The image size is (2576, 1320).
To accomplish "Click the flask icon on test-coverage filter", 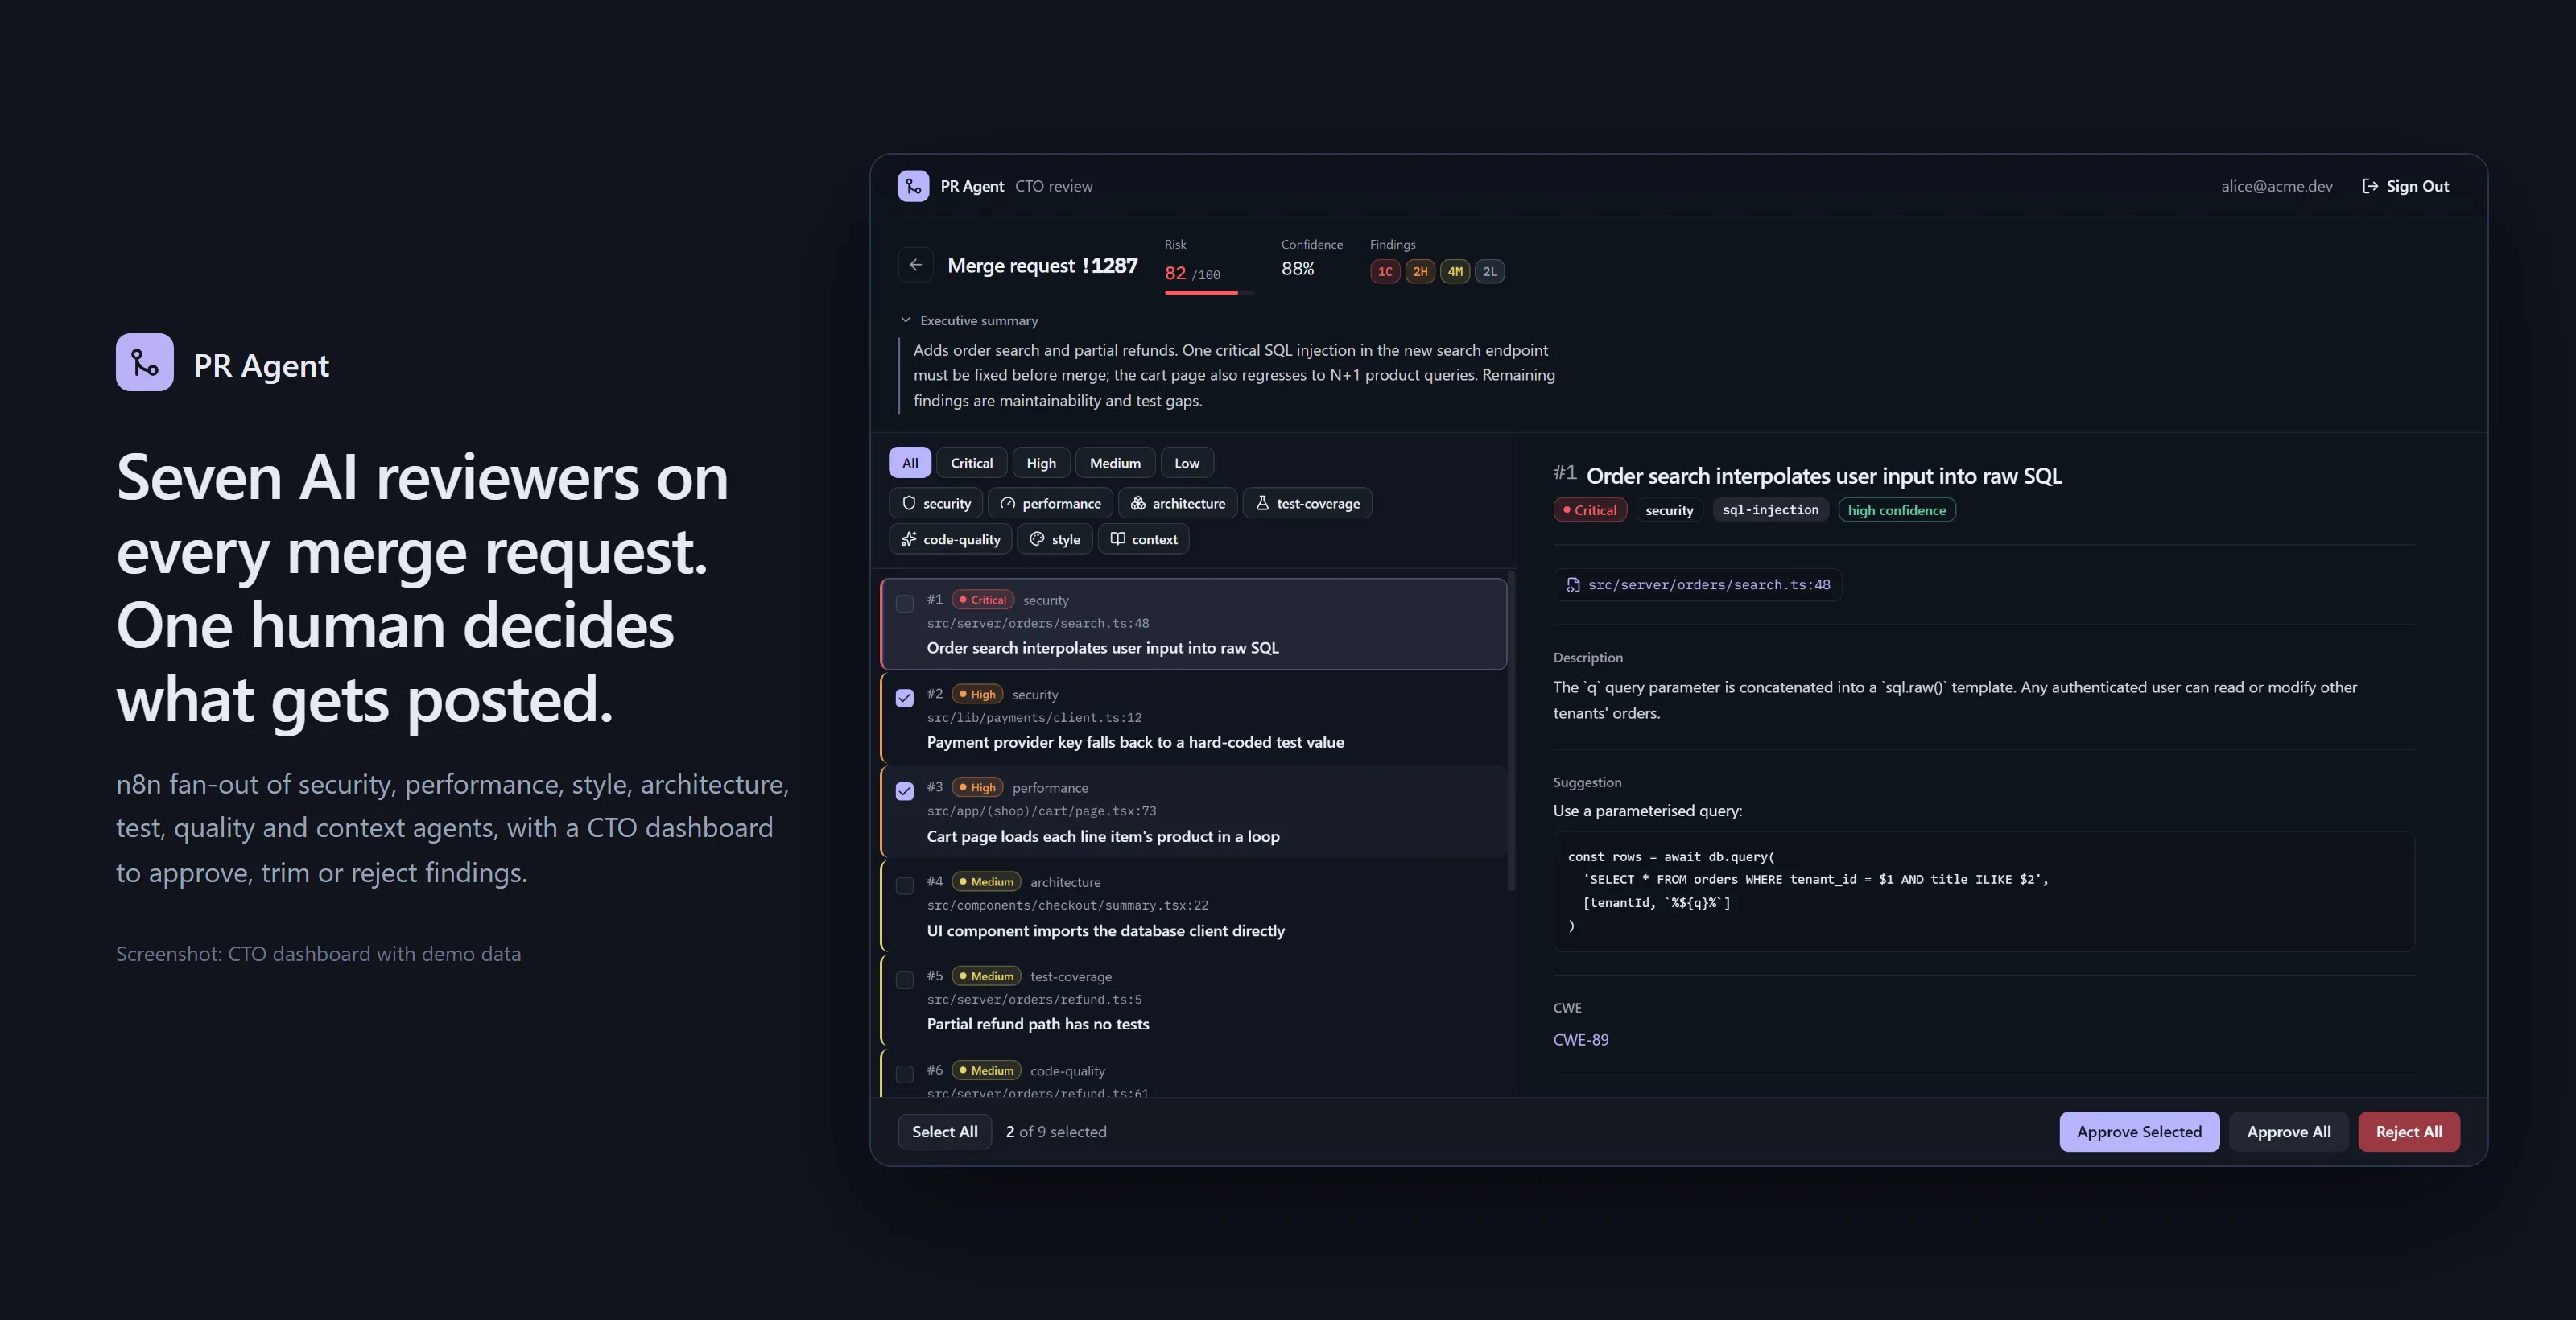I will [x=1262, y=503].
